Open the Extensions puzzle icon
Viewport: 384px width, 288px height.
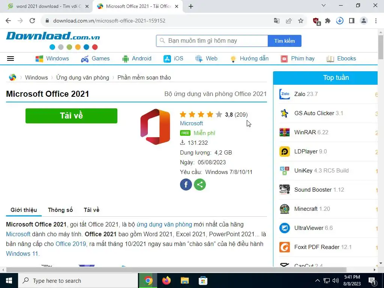point(328,21)
